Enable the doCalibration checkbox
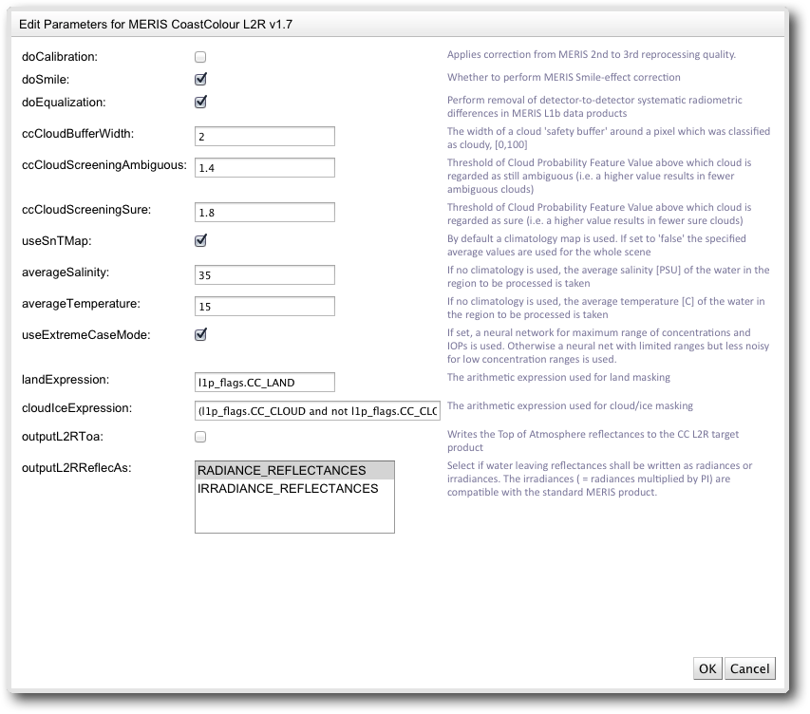810x714 pixels. [200, 57]
